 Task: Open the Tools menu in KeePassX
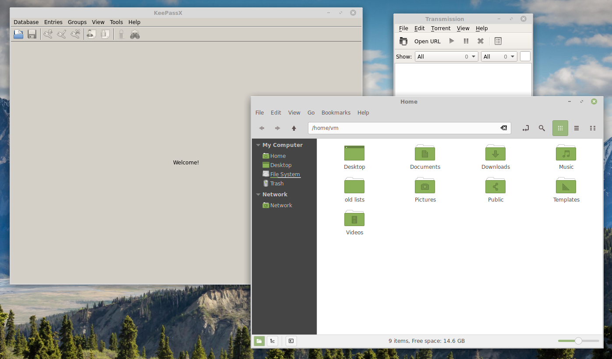117,22
